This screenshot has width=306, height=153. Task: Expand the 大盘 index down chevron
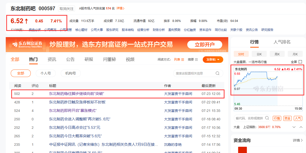pos(294,127)
